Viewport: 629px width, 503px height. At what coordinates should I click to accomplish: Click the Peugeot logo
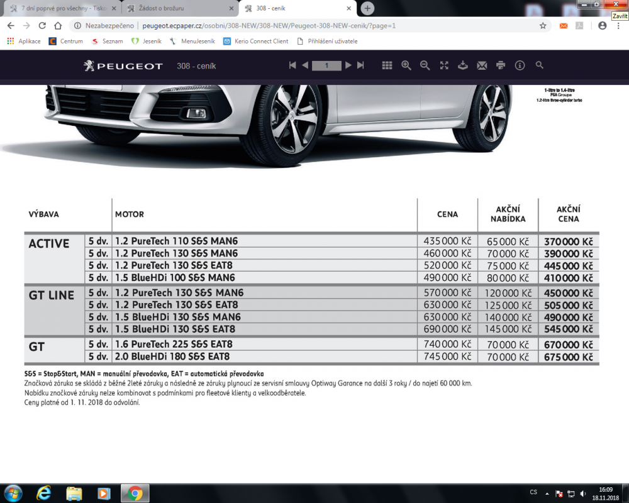pyautogui.click(x=123, y=66)
